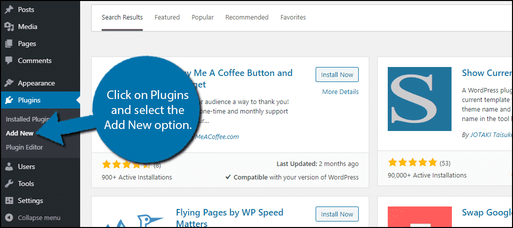
Task: Switch to the Popular tab
Action: click(x=202, y=17)
